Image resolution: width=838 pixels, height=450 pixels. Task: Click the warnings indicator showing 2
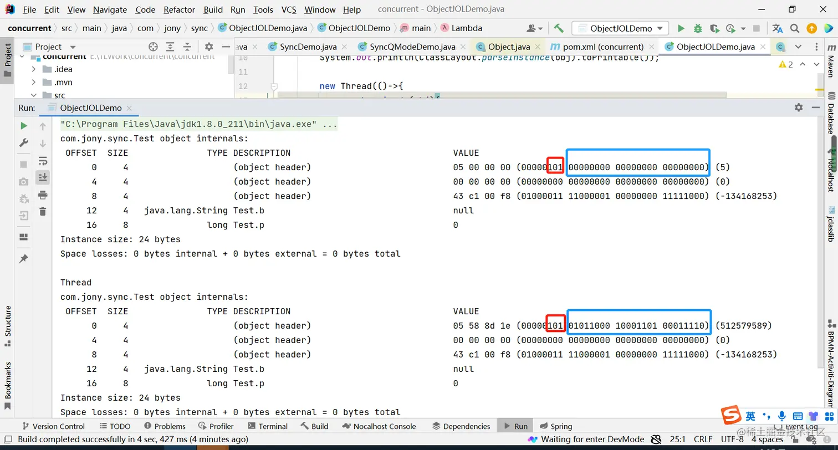(x=786, y=64)
